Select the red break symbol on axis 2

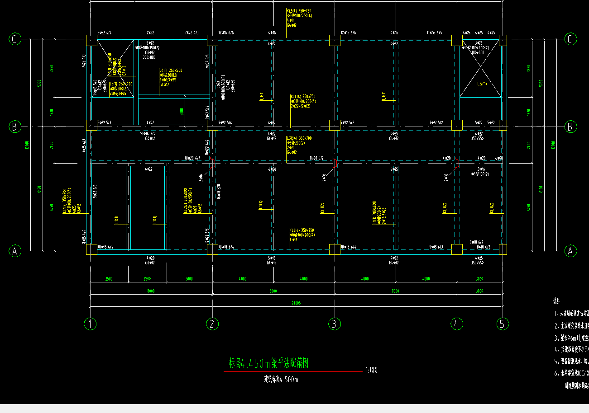tap(212, 164)
